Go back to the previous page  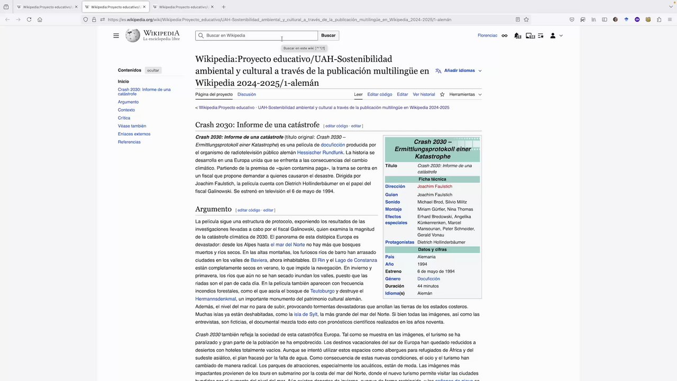pos(7,20)
